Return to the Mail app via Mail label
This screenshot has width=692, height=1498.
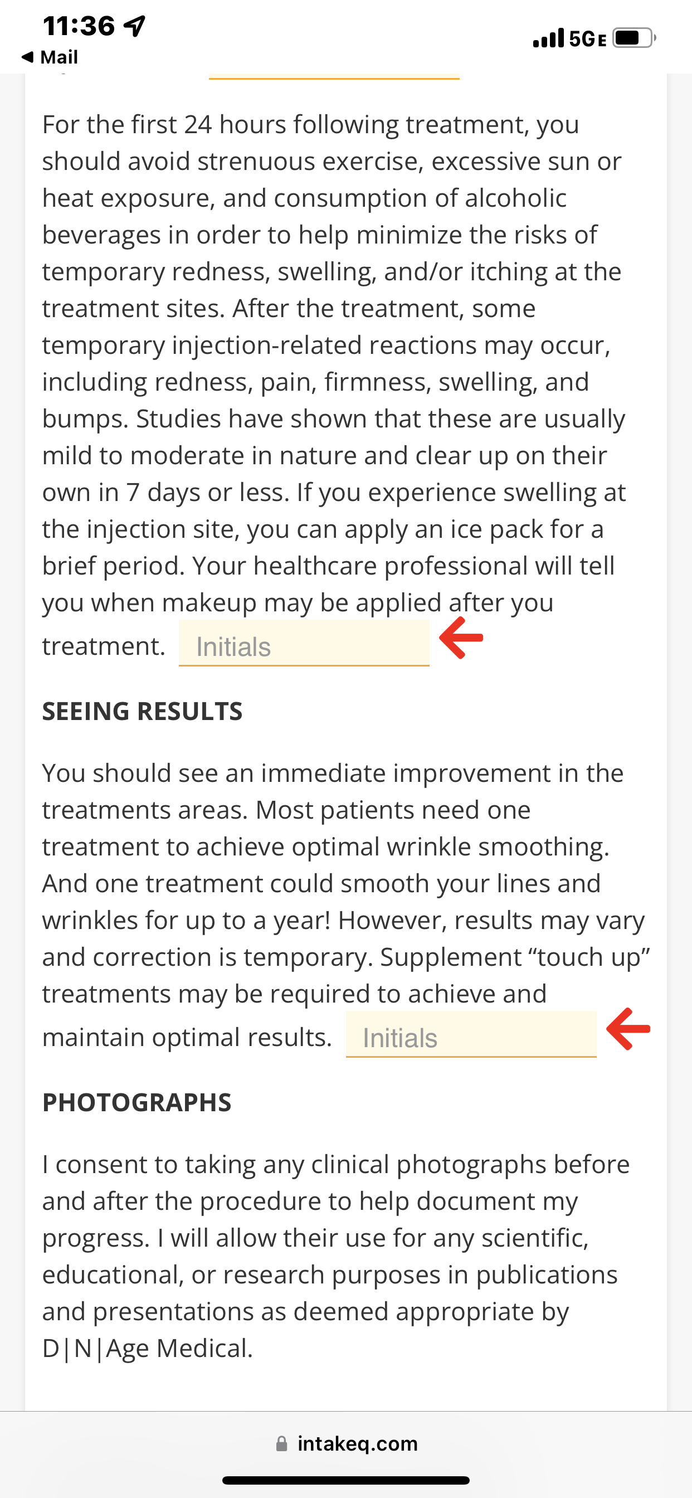(x=59, y=57)
